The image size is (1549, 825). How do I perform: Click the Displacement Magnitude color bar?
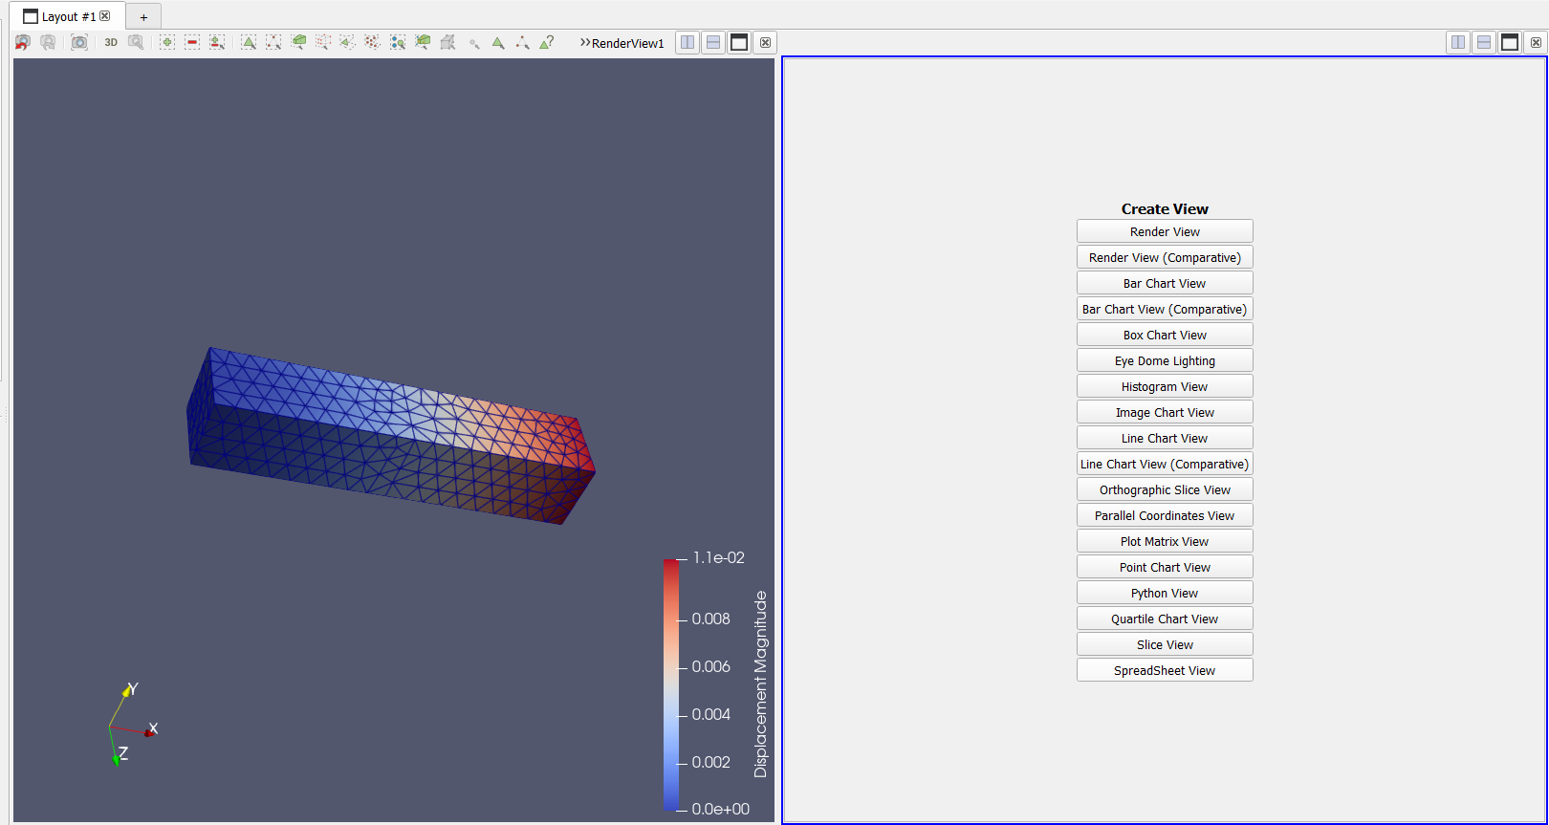670,684
